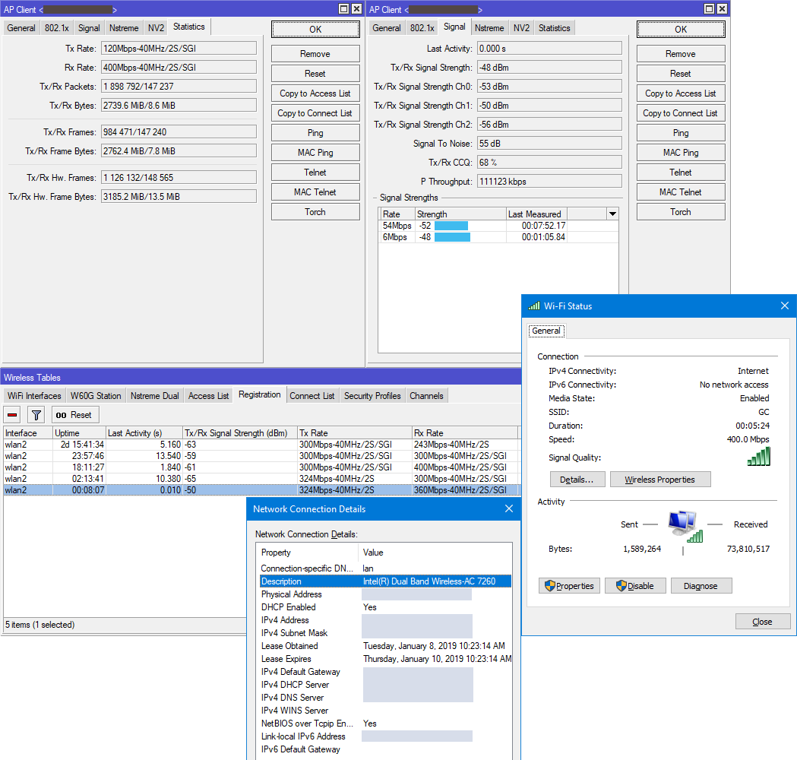Switch to the General tab in left AP Client
This screenshot has width=797, height=760.
pyautogui.click(x=21, y=28)
